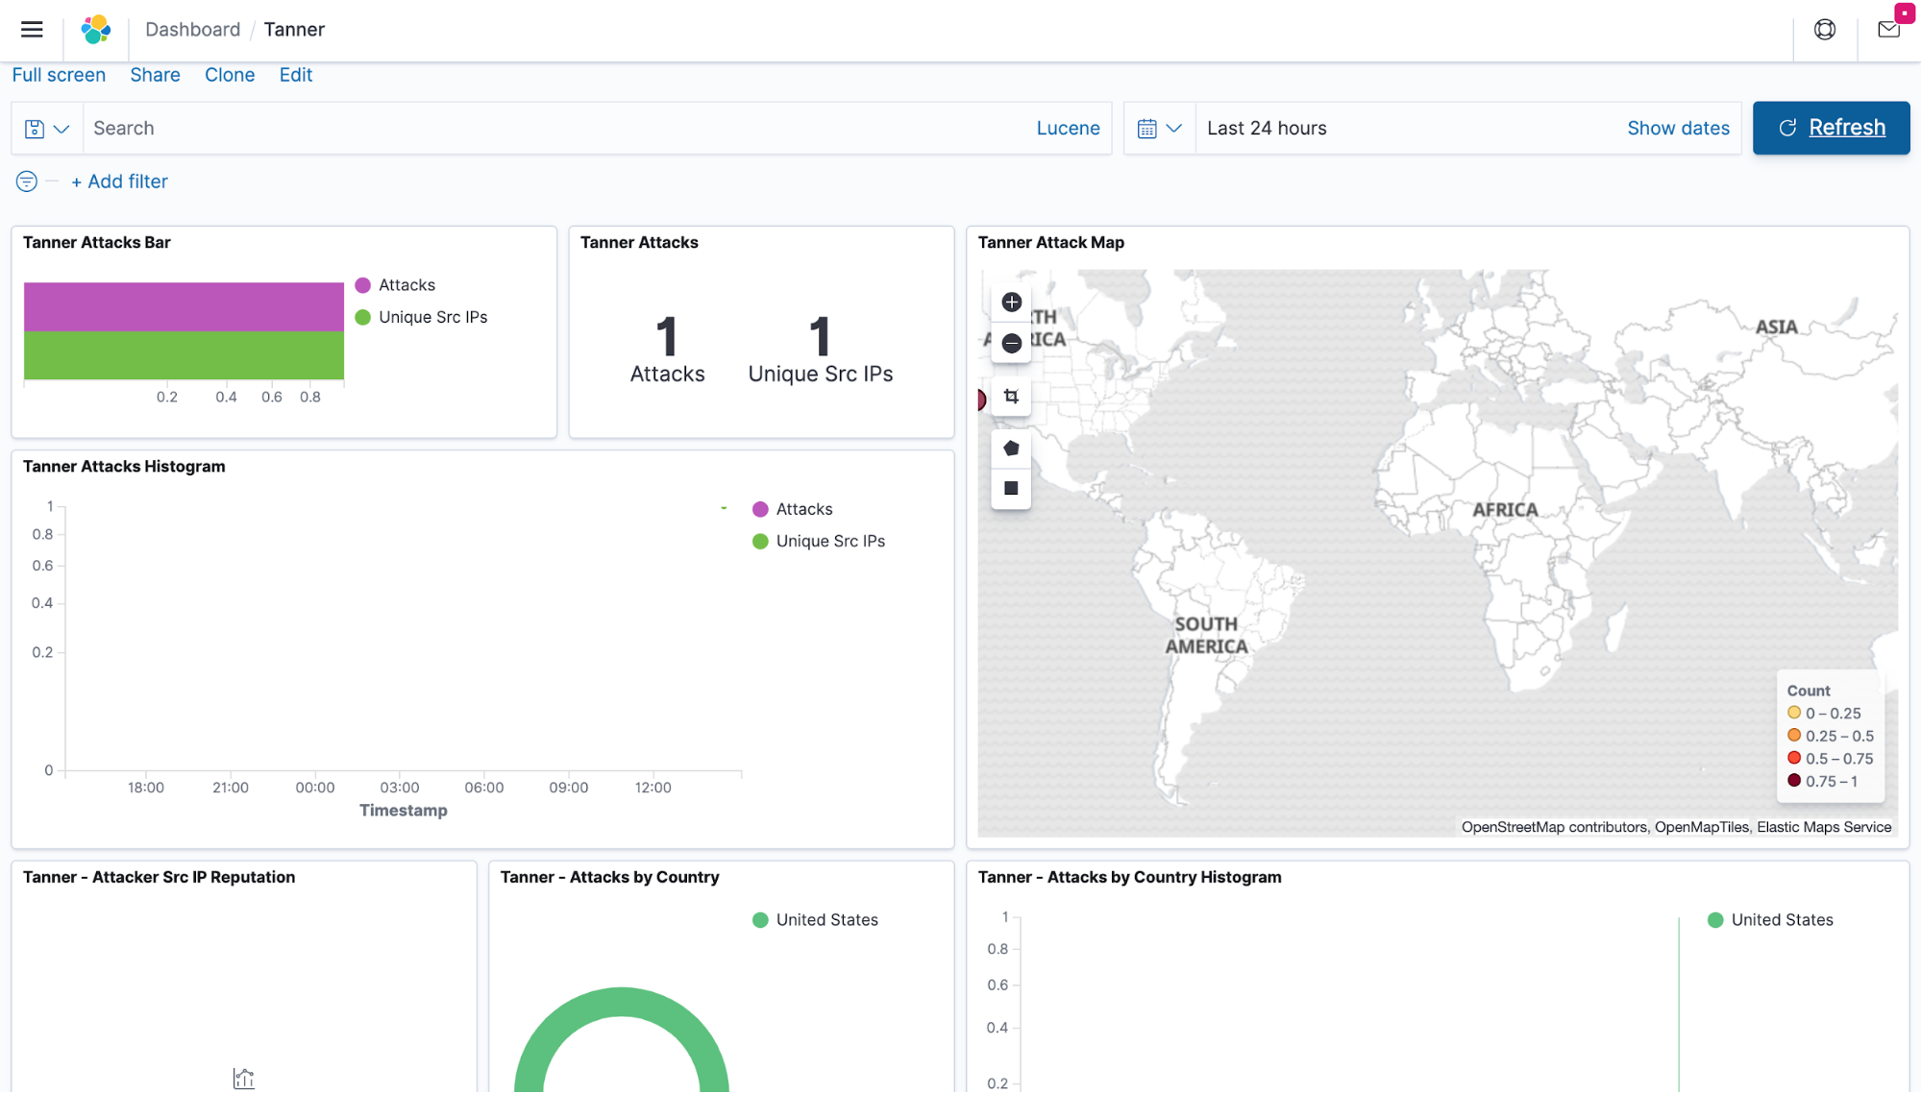Click Tanner - Attacker Src IP Reputation title
The image size is (1921, 1093).
159,877
